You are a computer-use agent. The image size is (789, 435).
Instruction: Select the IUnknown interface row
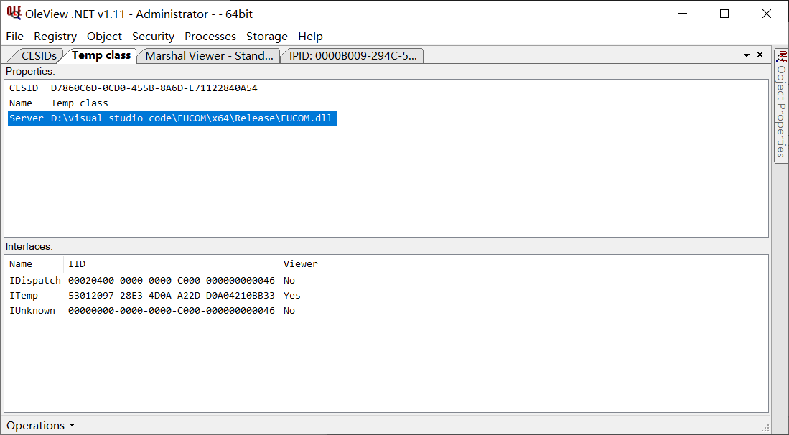tap(152, 310)
